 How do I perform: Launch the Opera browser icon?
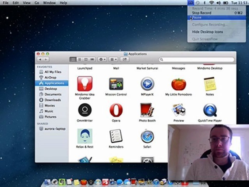[x=116, y=110]
